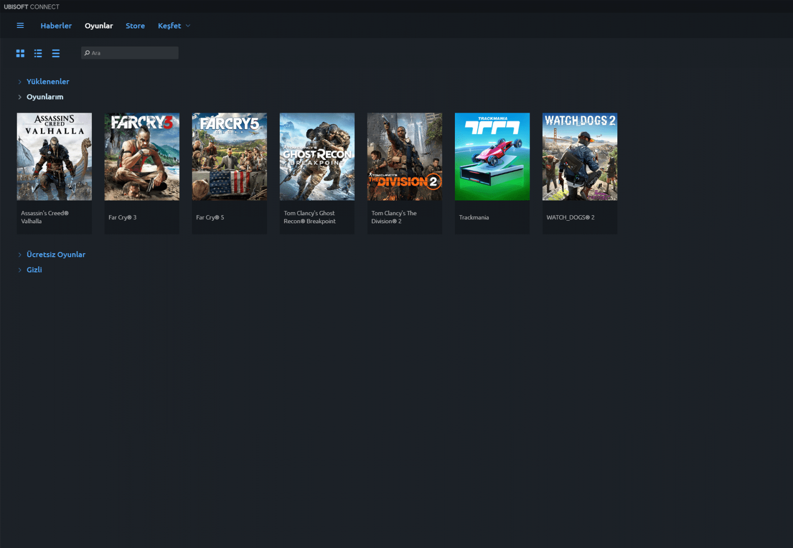Expand the Keşfet dropdown arrow
Viewport: 793px width, 548px height.
(188, 26)
